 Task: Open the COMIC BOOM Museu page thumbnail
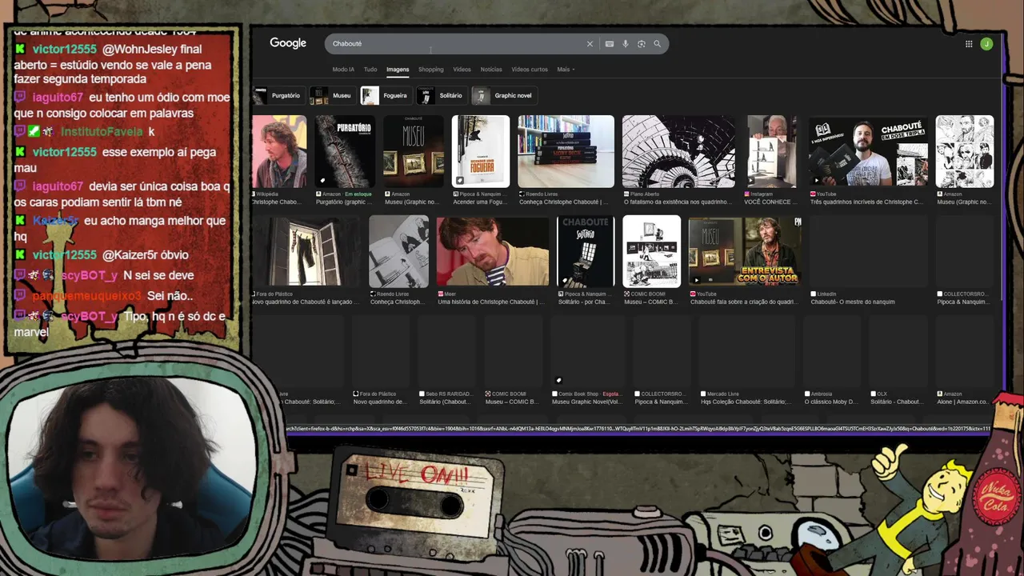[652, 251]
